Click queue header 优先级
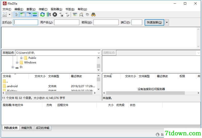202x138 pixels. (x=120, y=105)
